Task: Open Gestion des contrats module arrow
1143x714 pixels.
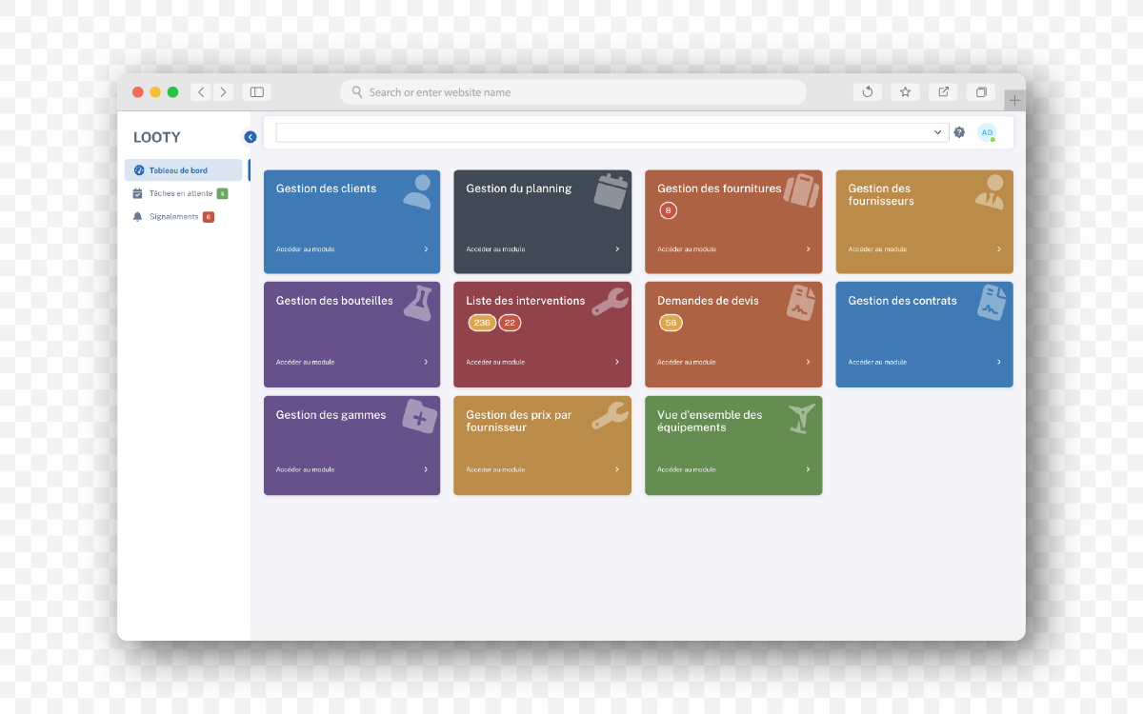Action: click(999, 362)
